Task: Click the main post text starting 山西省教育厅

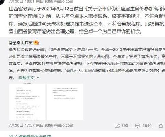Action: 87,20
